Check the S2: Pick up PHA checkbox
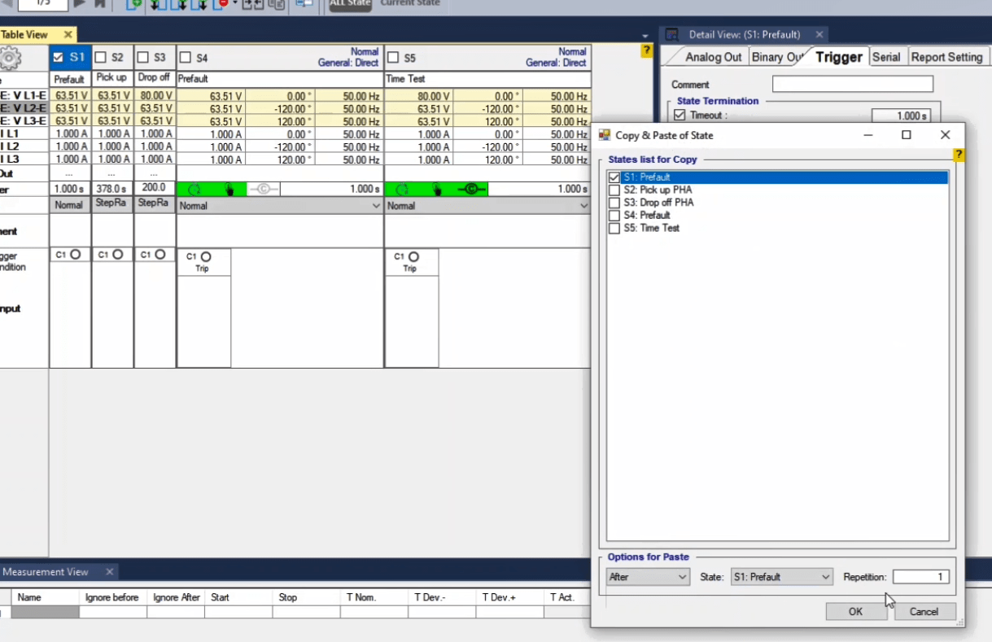992x642 pixels. (614, 190)
